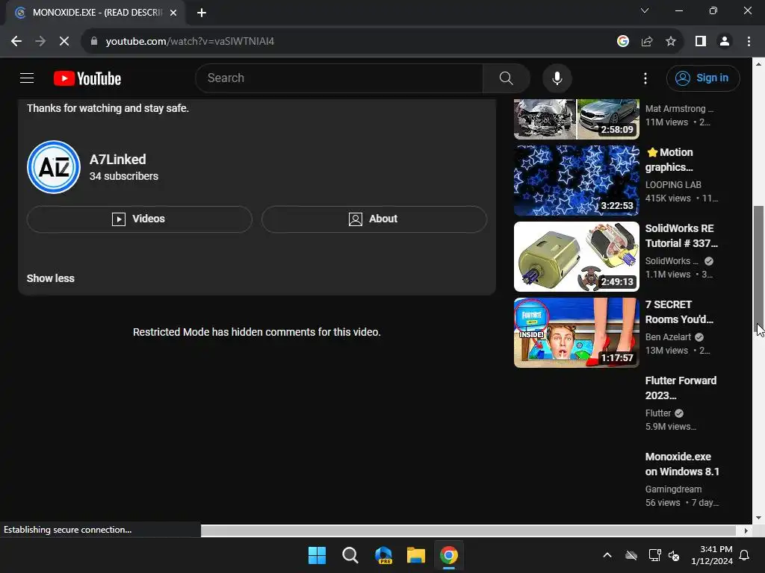Click the OneDrive cloud tray icon
Viewport: 765px width, 573px height.
pyautogui.click(x=631, y=555)
